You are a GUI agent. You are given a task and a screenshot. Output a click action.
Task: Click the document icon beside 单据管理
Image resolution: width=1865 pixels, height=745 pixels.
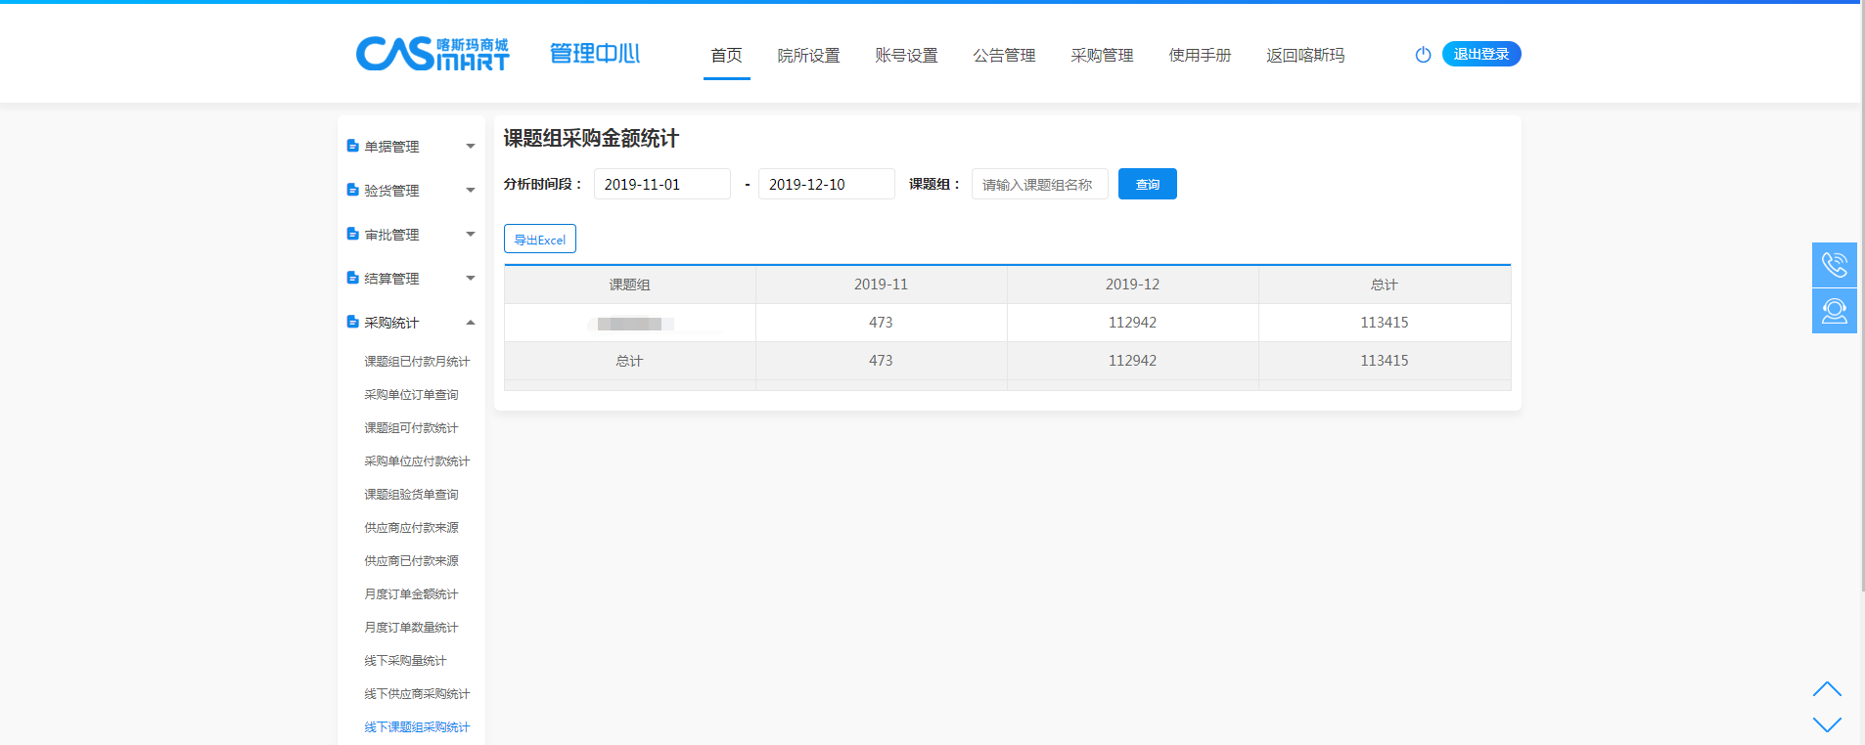pyautogui.click(x=352, y=146)
